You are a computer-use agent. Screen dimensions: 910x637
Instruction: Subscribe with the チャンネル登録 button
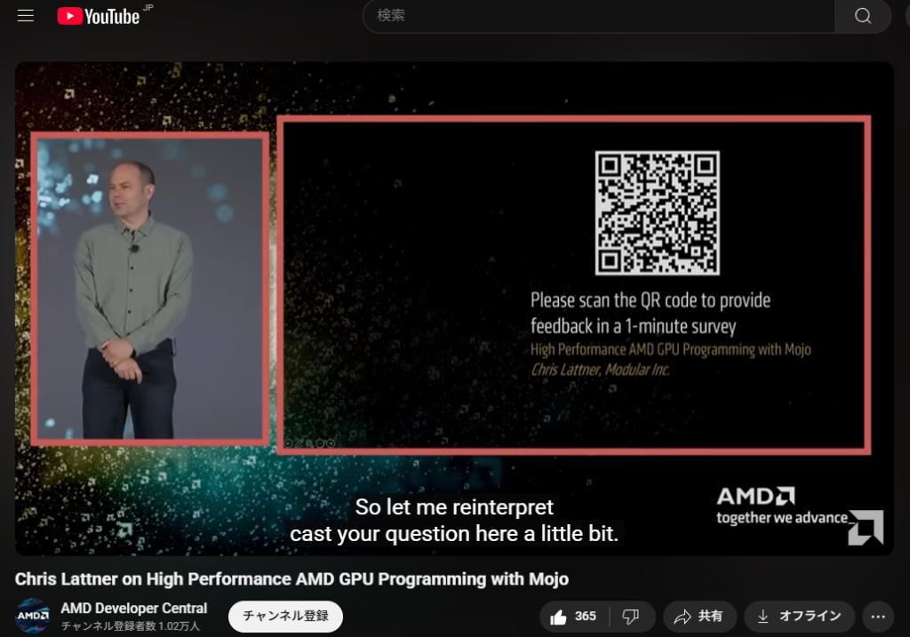[285, 616]
